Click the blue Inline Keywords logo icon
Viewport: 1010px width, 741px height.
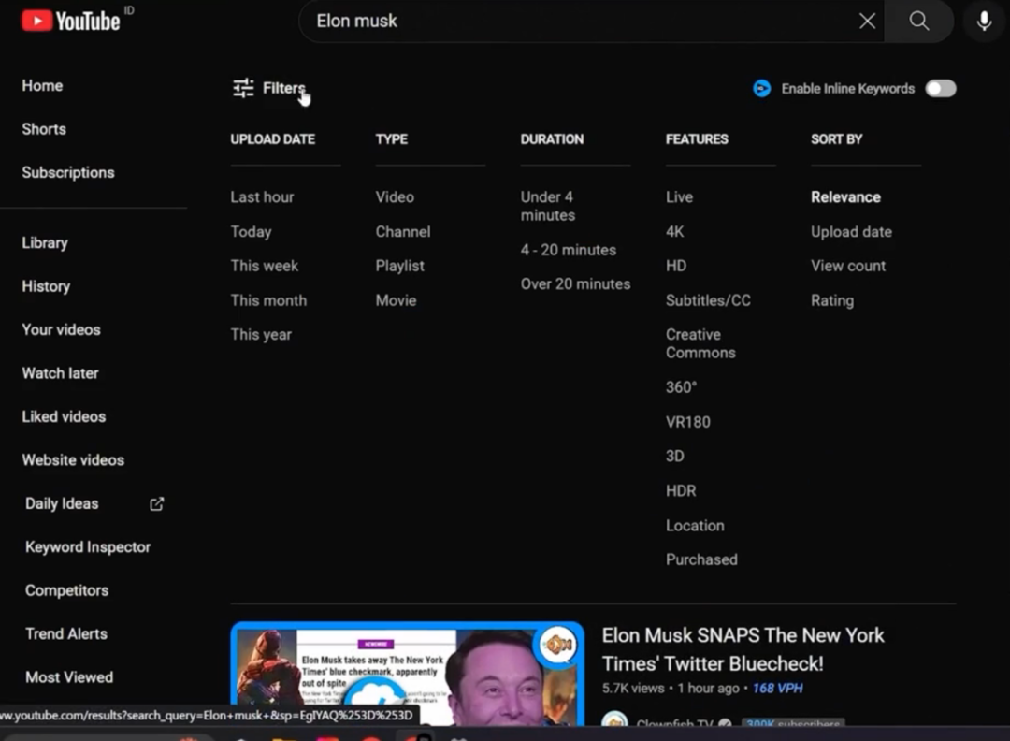coord(762,89)
